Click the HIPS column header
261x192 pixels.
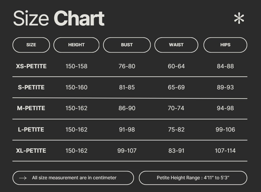[225, 45]
